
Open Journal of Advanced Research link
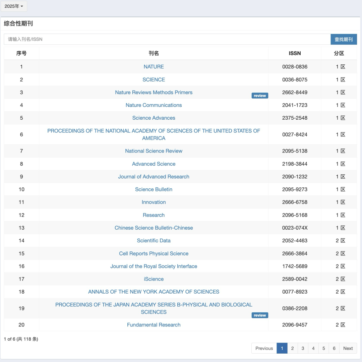point(154,177)
